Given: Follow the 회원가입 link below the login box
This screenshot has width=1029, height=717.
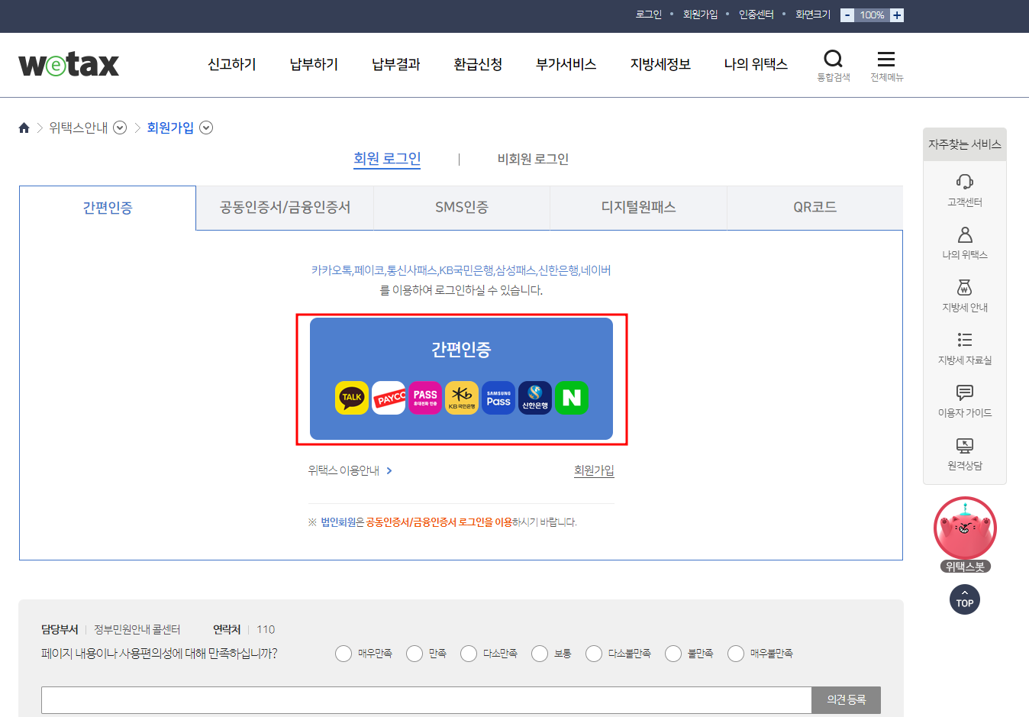Looking at the screenshot, I should coord(594,470).
